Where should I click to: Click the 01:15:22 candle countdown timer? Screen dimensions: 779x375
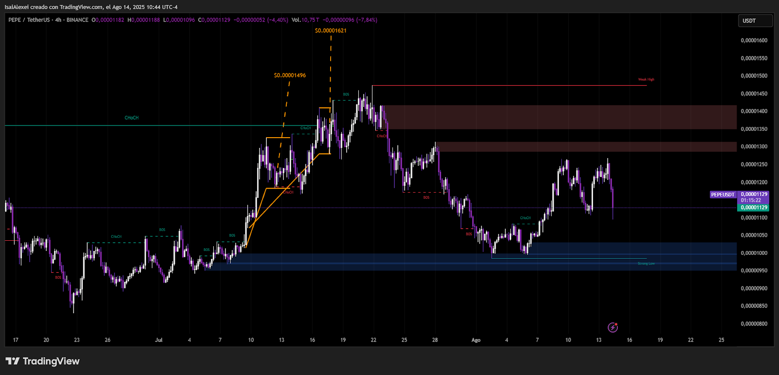click(x=751, y=200)
